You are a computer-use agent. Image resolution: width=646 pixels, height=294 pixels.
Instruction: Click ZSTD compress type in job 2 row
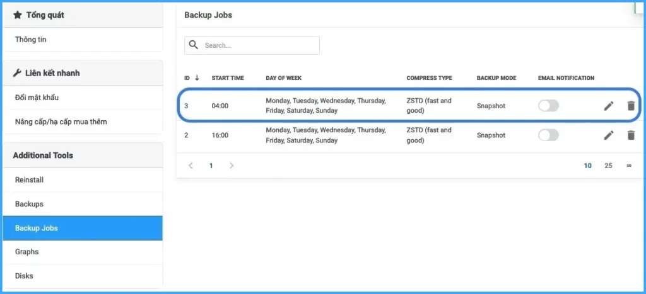click(x=429, y=135)
